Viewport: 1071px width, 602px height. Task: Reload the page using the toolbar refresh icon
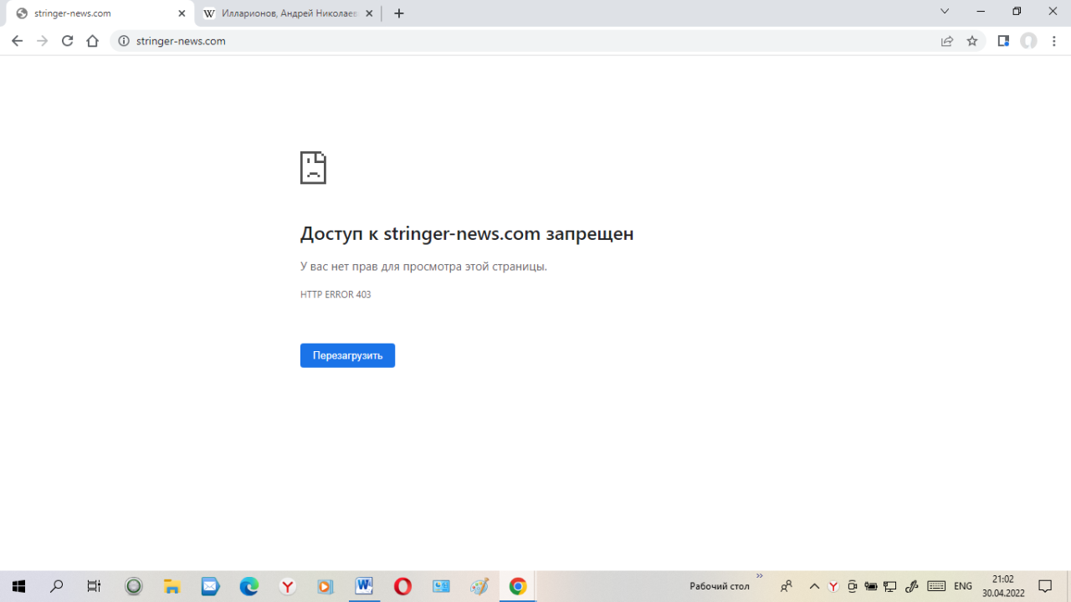click(68, 41)
